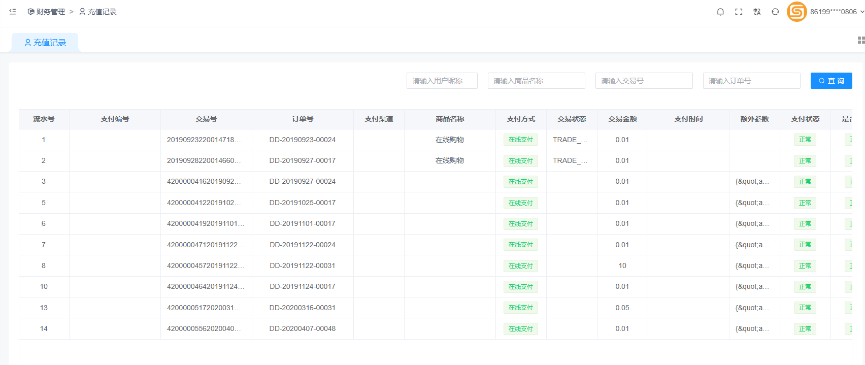The height and width of the screenshot is (365, 865).
Task: Click the language translation icon
Action: tap(757, 12)
